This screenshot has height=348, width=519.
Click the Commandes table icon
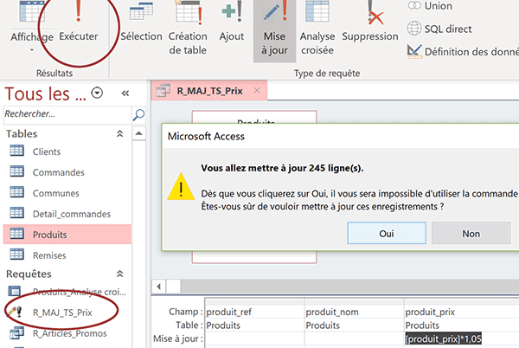click(17, 172)
